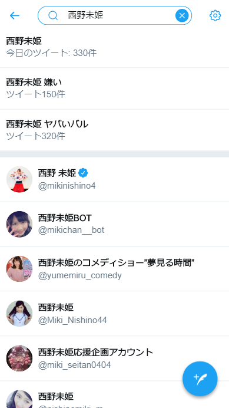229x408 pixels.
Task: Go back with the left arrow icon
Action: [15, 15]
